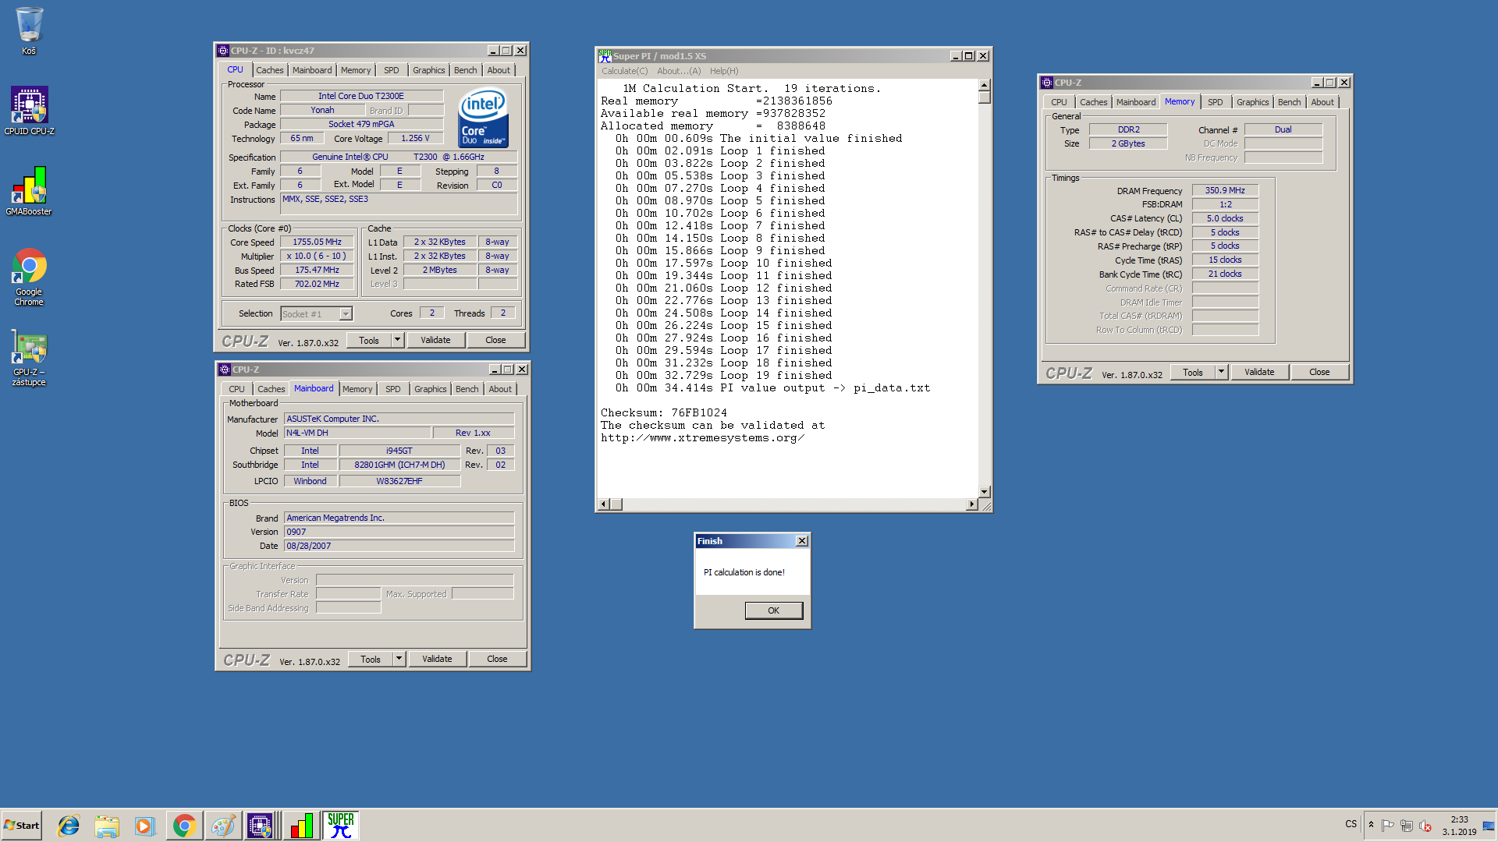Image resolution: width=1498 pixels, height=842 pixels.
Task: Click the CPU-Z kvcz47 window title icon
Action: coord(223,51)
